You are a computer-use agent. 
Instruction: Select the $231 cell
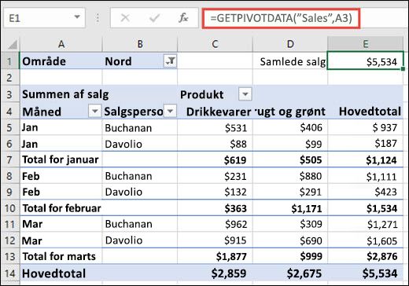click(x=215, y=176)
